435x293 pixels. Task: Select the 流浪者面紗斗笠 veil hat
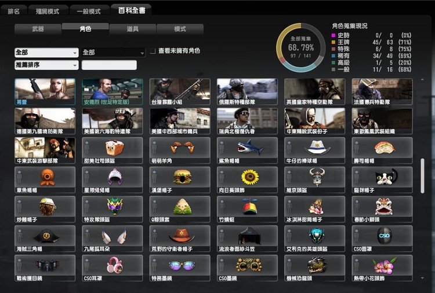[x=247, y=239]
